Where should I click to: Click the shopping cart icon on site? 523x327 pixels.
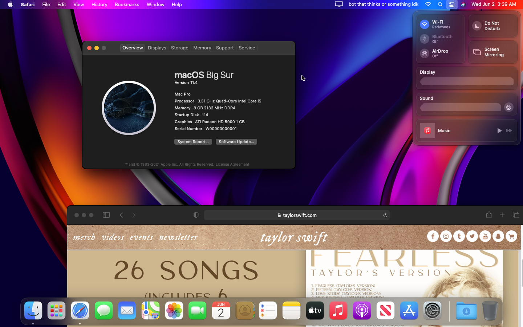pos(511,237)
